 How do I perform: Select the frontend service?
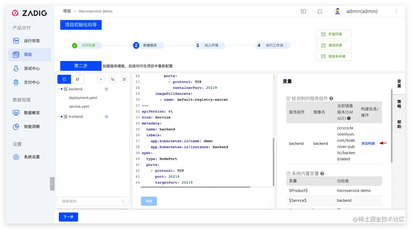(76, 117)
